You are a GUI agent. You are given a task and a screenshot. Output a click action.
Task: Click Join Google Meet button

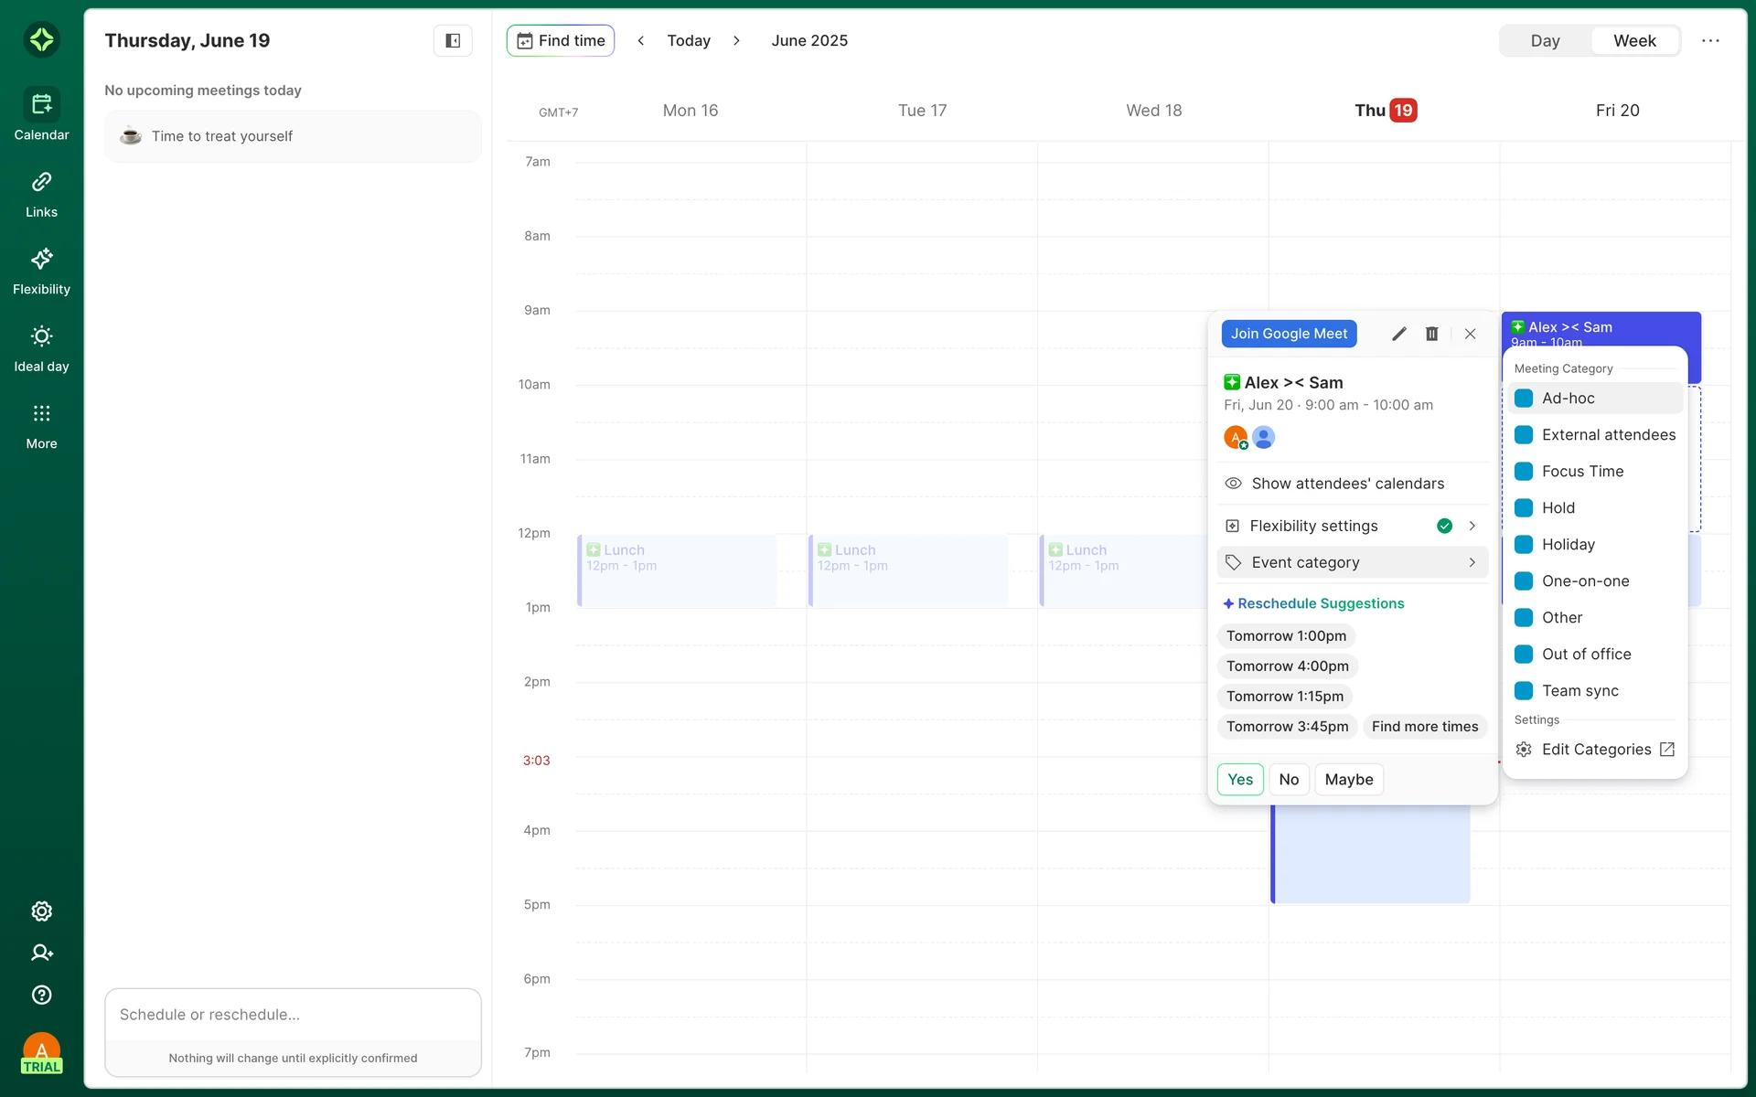click(1288, 334)
